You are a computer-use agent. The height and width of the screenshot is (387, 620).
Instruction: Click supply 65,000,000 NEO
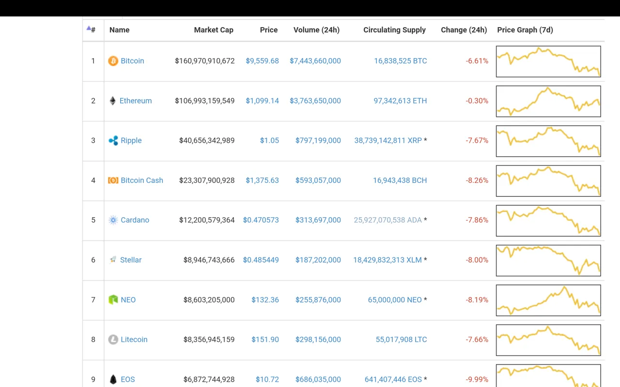click(x=395, y=300)
